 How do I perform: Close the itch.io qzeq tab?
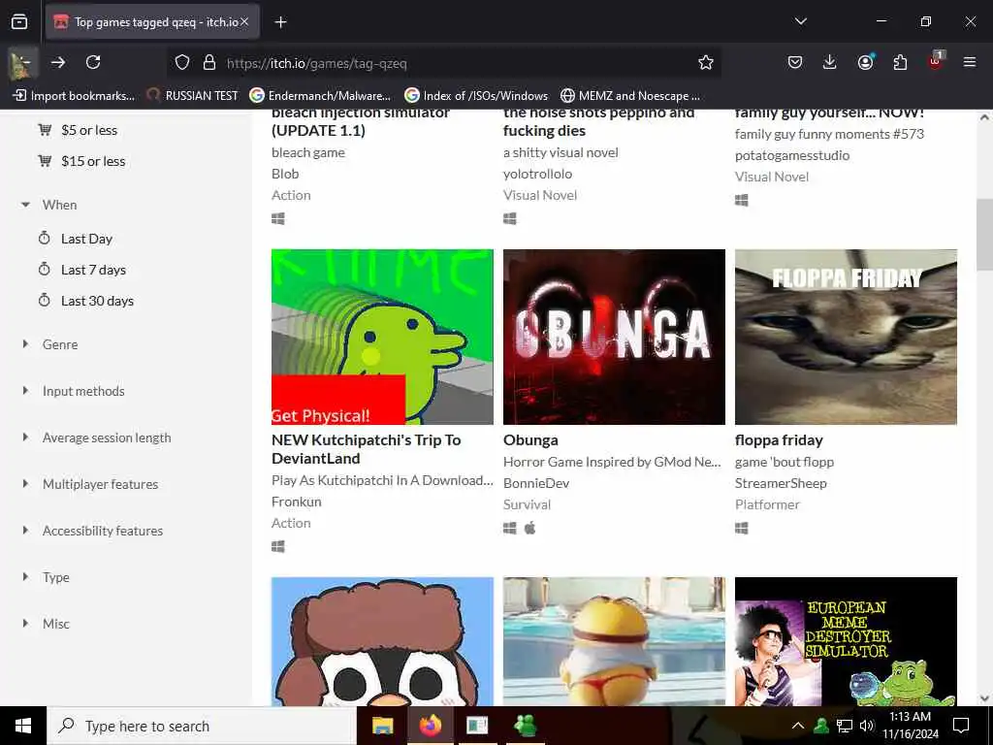(244, 21)
